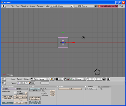The height and width of the screenshot is (106, 126).
Task: Collapse the Link and Materials panel
Action: click(3, 86)
